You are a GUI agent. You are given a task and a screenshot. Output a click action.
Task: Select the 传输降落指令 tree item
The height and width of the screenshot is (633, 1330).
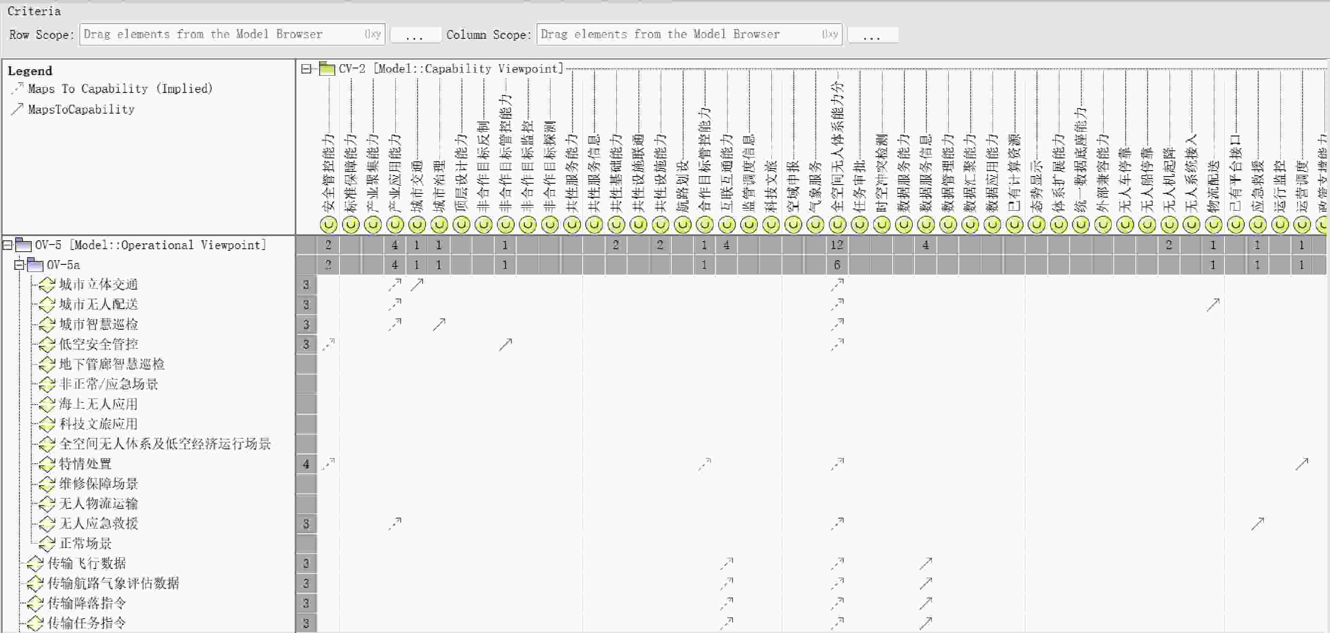pyautogui.click(x=87, y=603)
